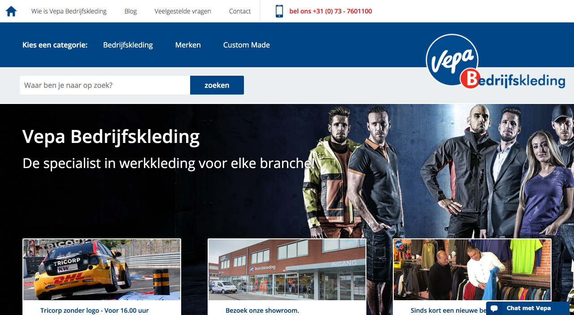Click the phone number link
The image size is (574, 315).
point(330,11)
